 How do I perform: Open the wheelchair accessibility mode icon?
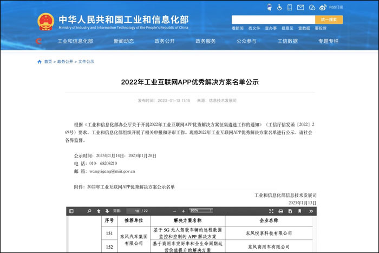click(x=279, y=8)
